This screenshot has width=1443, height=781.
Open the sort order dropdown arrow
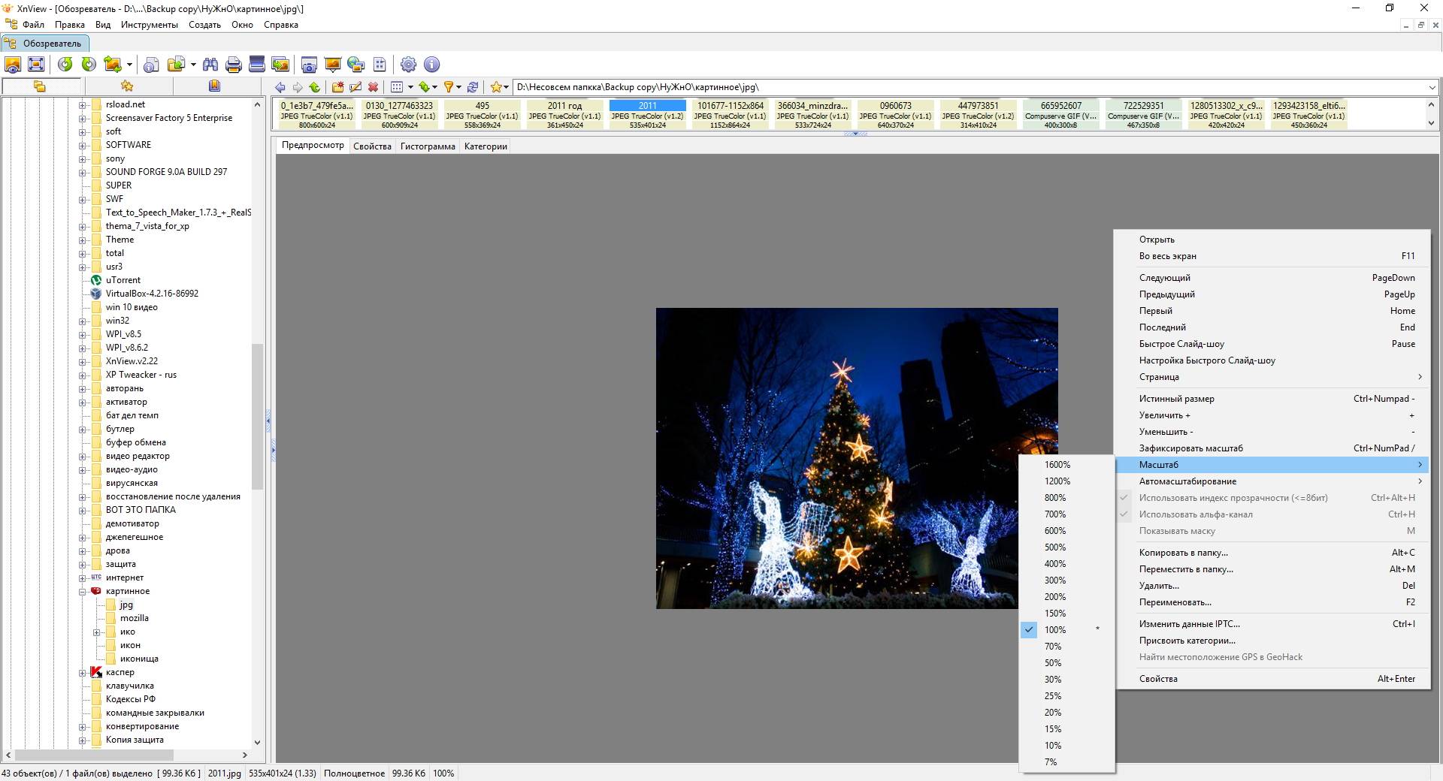coord(435,87)
